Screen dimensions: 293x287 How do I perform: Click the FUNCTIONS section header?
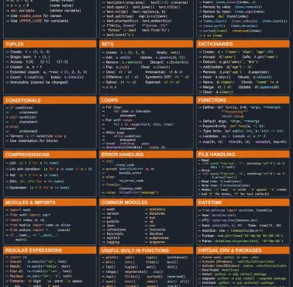coord(243,100)
